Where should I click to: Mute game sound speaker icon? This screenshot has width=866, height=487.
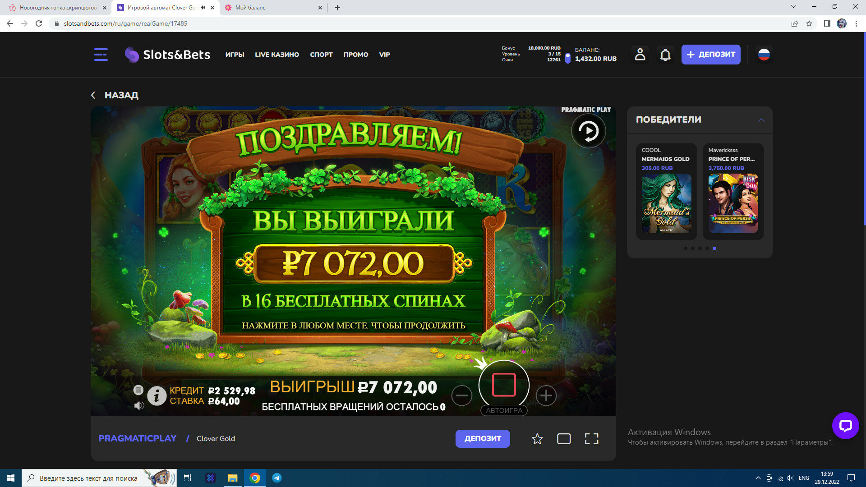pyautogui.click(x=139, y=405)
